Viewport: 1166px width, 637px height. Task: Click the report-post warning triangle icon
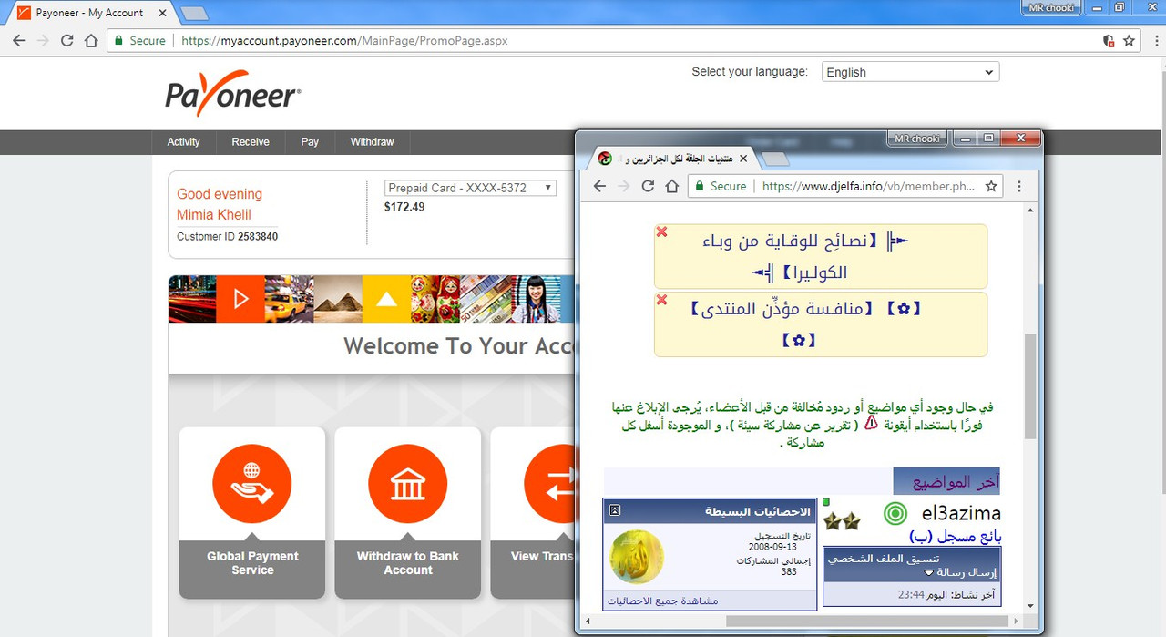(871, 424)
